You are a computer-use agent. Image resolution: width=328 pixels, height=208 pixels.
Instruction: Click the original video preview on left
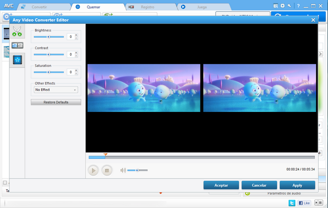click(144, 88)
